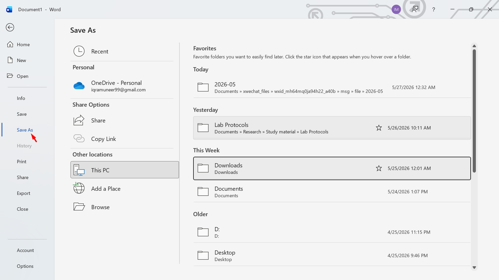Choose Close in the backstage menu
This screenshot has width=499, height=280.
[x=23, y=209]
